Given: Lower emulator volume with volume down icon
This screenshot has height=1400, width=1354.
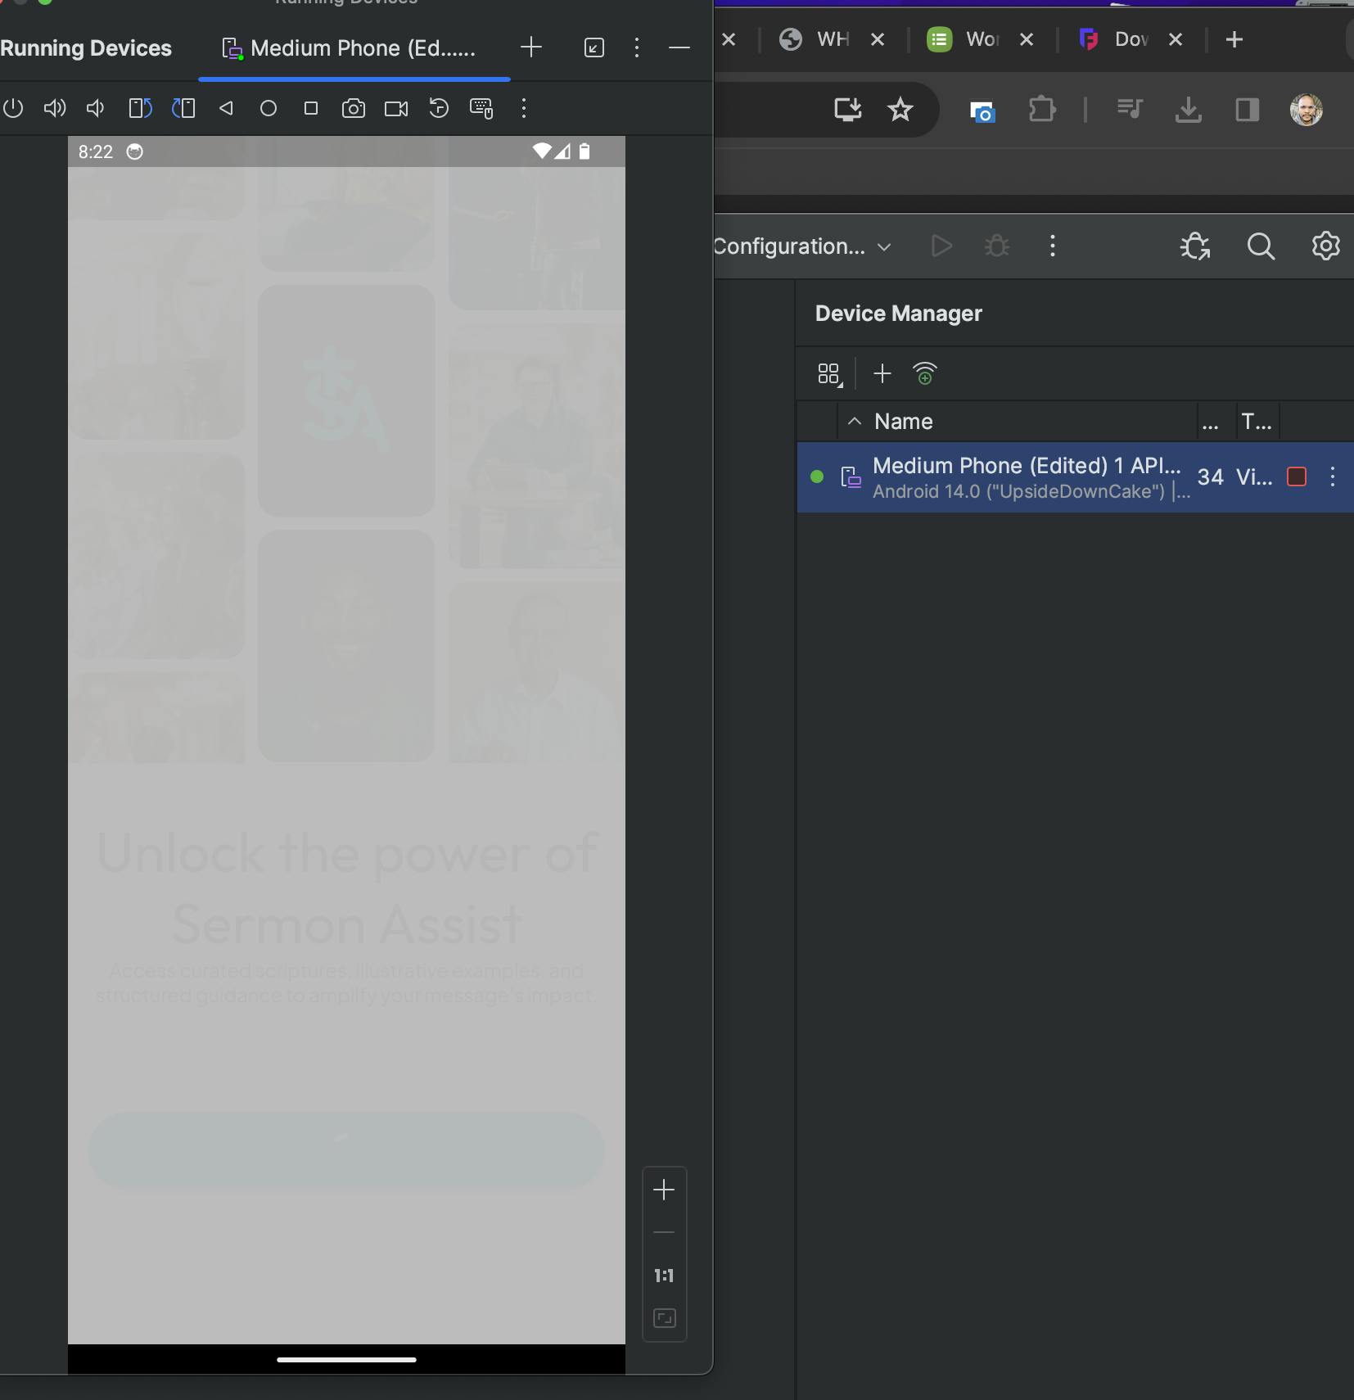Looking at the screenshot, I should 96,108.
